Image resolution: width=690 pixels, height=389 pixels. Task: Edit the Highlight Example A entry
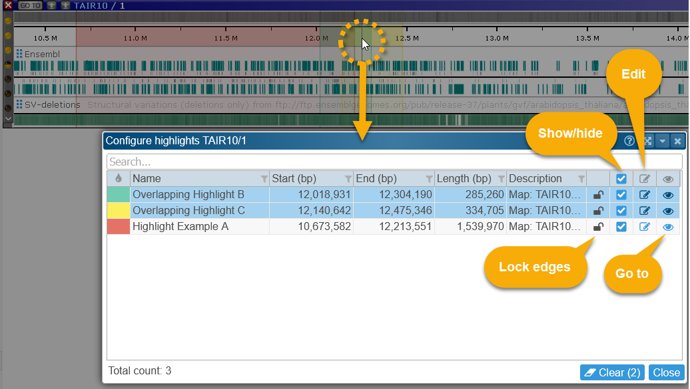click(645, 227)
